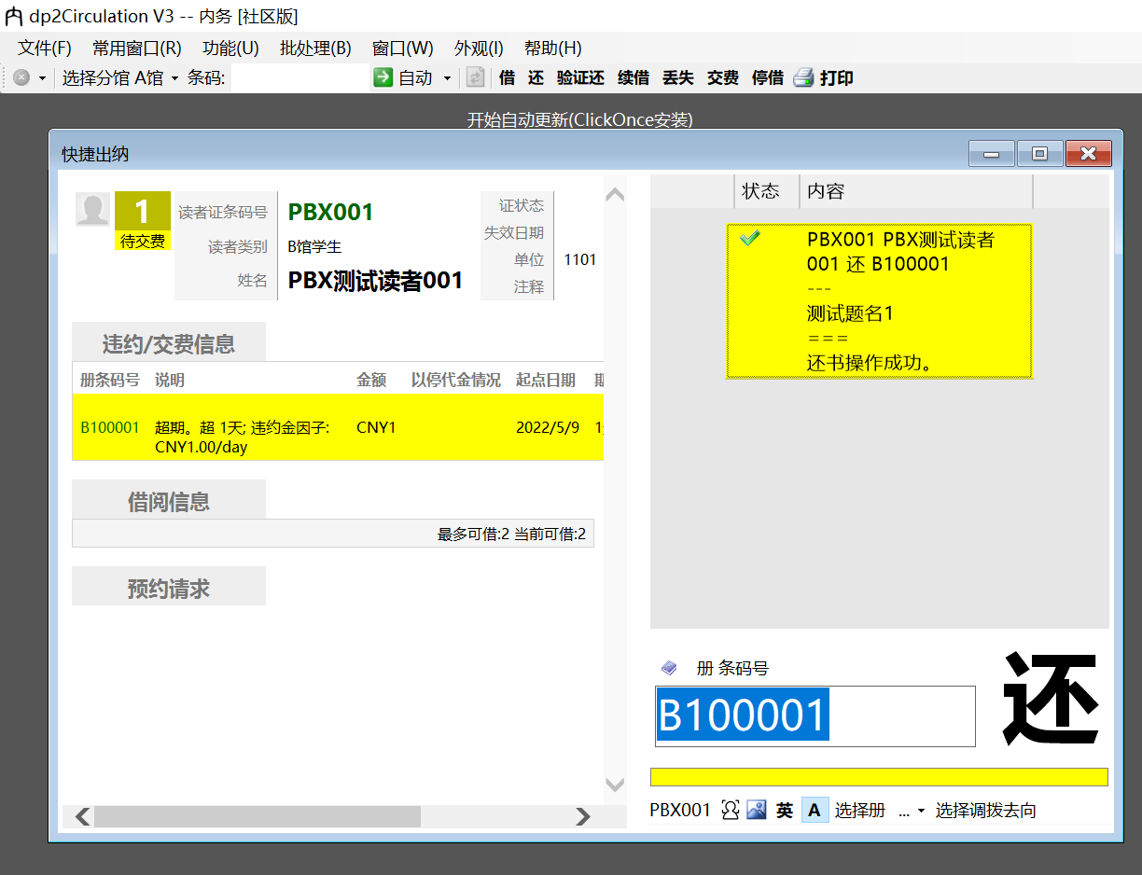This screenshot has width=1142, height=875.
Task: Click the 以停代金情况 column header
Action: [x=456, y=380]
